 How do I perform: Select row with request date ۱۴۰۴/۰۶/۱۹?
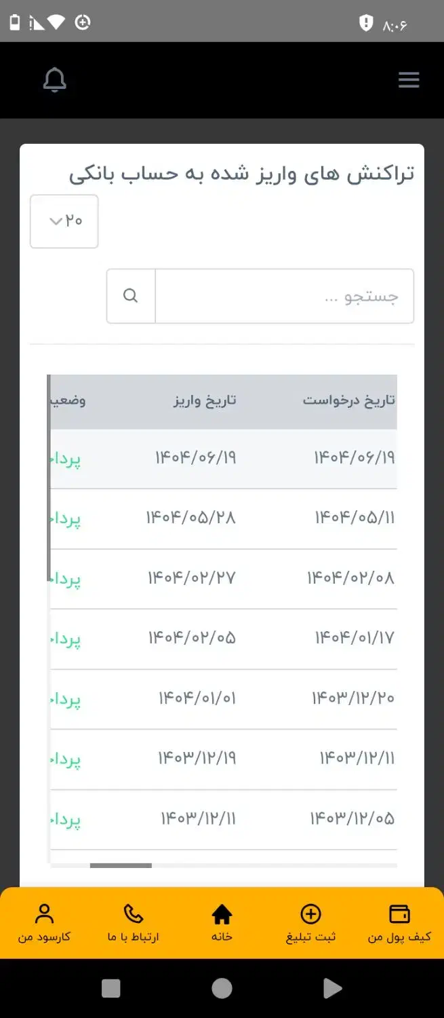pos(354,458)
